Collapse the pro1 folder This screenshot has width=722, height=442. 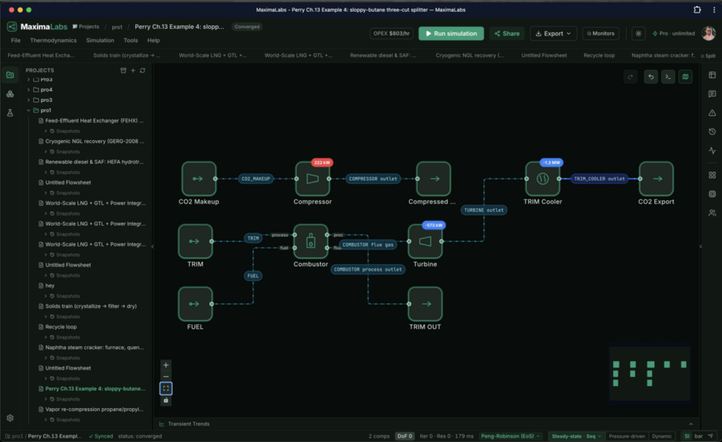click(x=28, y=111)
